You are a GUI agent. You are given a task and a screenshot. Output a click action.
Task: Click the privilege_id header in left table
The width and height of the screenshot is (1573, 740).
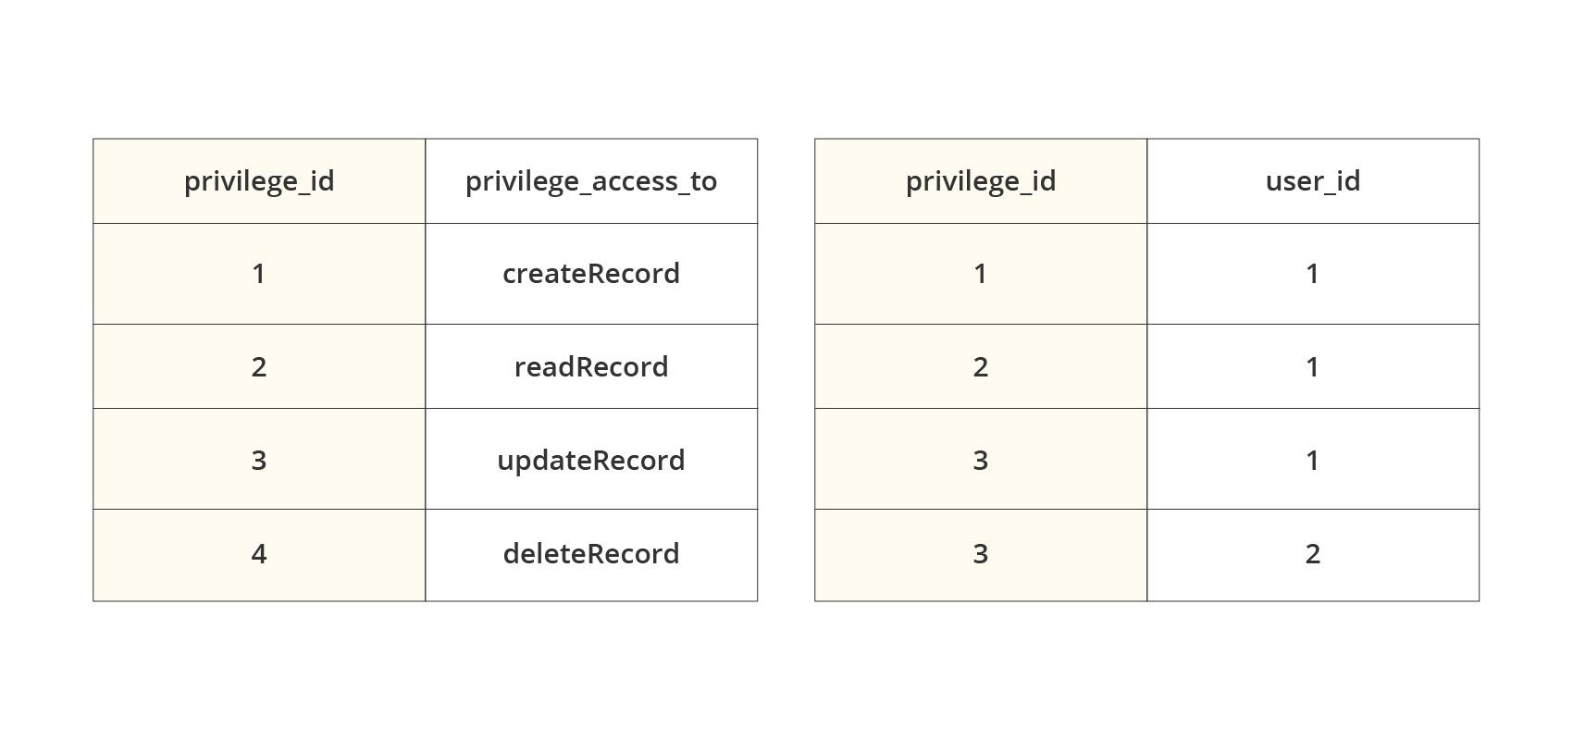[259, 181]
